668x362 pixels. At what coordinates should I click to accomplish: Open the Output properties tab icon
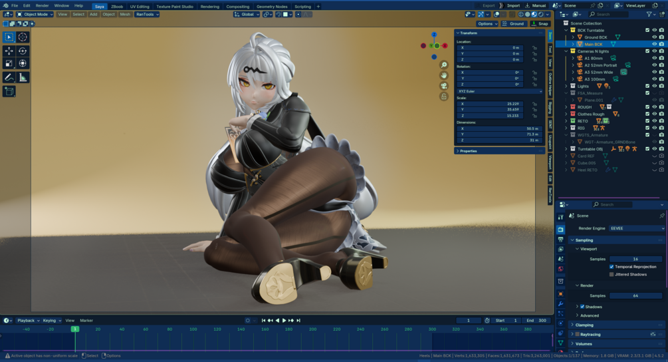tap(560, 239)
